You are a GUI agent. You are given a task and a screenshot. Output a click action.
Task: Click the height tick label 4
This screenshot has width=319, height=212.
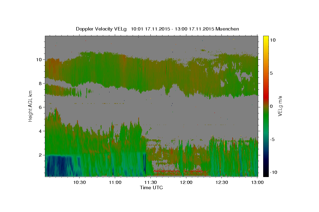41,131
